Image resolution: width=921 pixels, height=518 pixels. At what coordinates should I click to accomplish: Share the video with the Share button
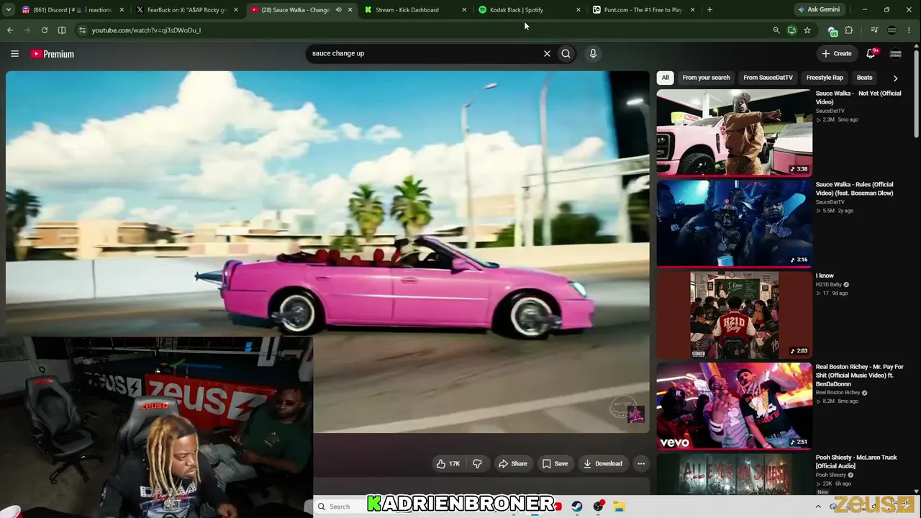click(x=513, y=464)
